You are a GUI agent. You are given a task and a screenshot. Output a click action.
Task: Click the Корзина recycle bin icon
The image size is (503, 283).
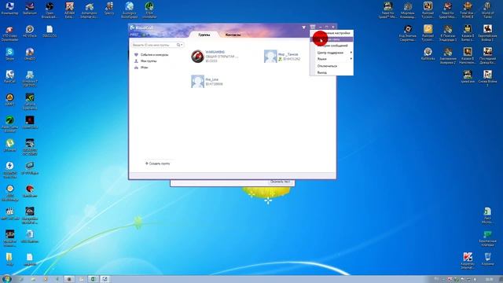(487, 259)
